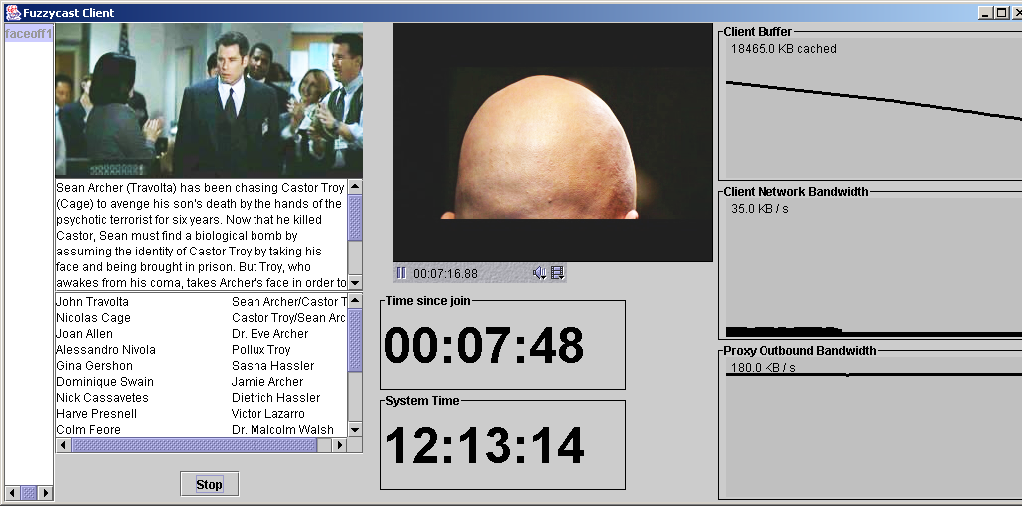Click the Face/Off movie thumbnail image

click(x=209, y=101)
